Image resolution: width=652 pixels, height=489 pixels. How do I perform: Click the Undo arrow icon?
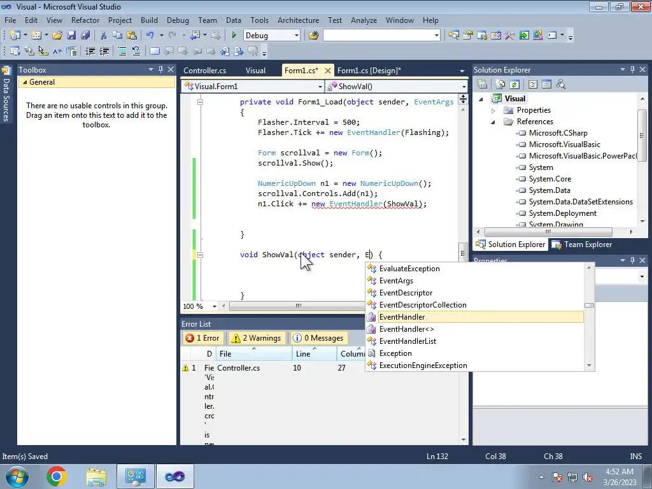(150, 36)
